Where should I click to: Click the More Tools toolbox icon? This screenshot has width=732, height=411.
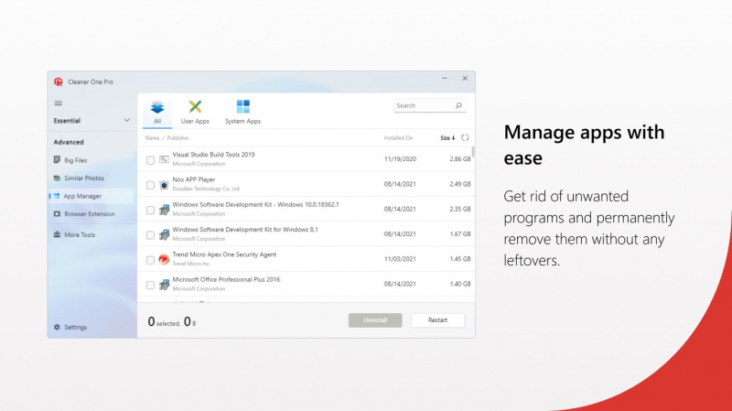tap(57, 234)
